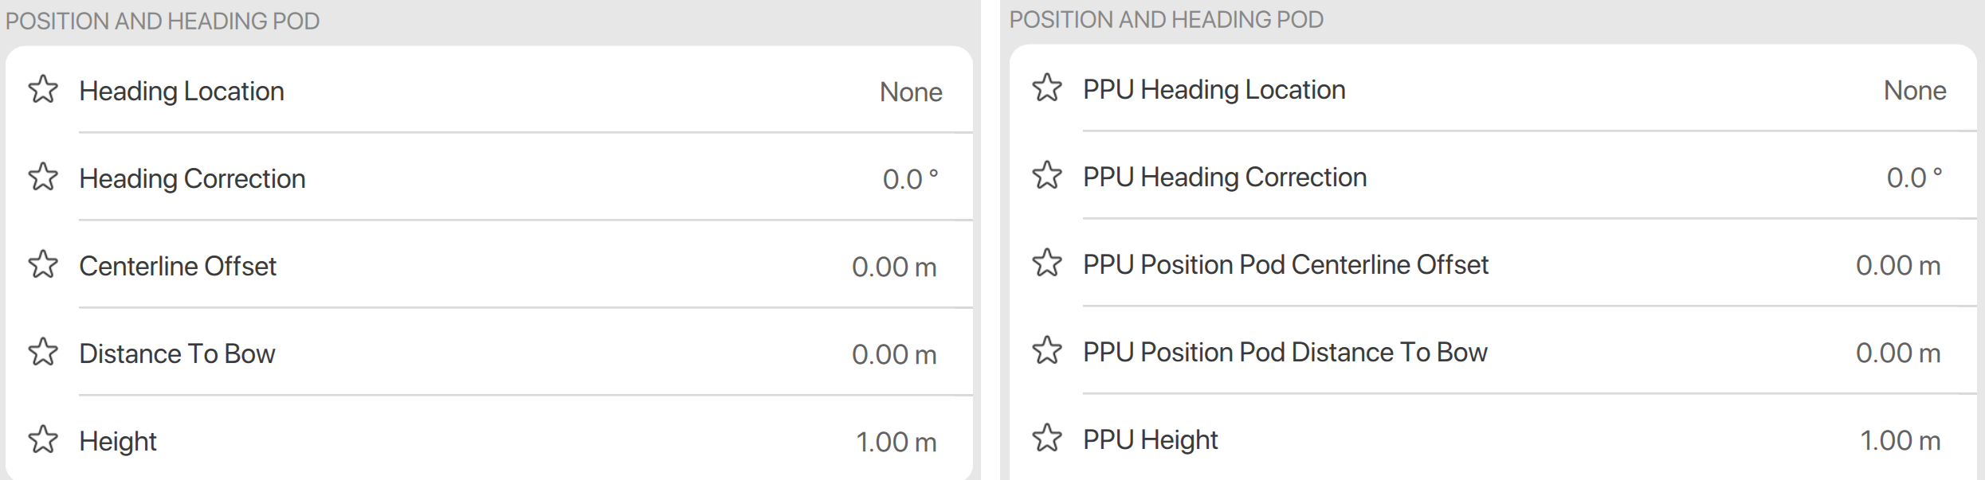Star the Heading Correction setting

pyautogui.click(x=43, y=178)
